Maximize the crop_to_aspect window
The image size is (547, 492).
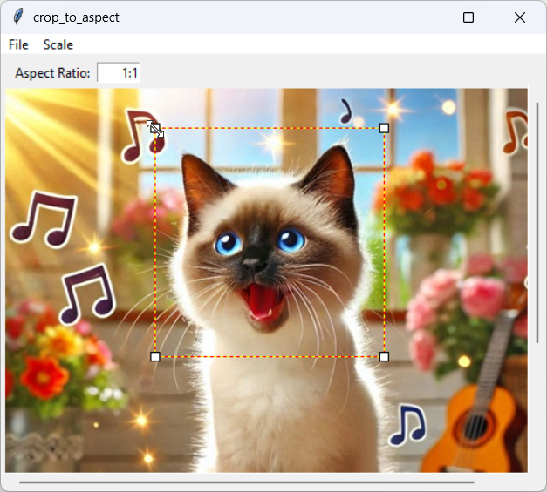(468, 17)
